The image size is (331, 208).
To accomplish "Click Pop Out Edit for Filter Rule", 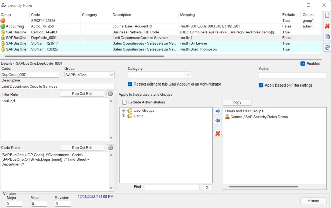I will click(82, 94).
